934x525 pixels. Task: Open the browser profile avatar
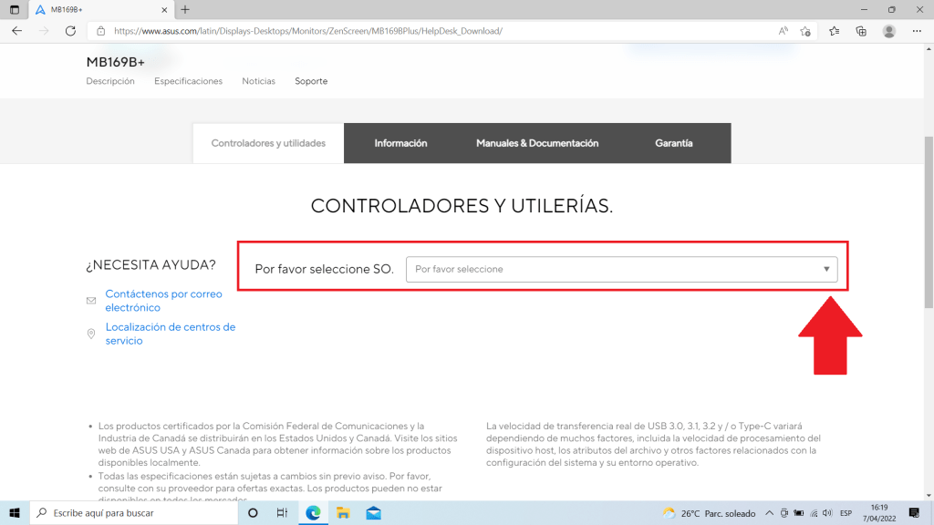889,31
